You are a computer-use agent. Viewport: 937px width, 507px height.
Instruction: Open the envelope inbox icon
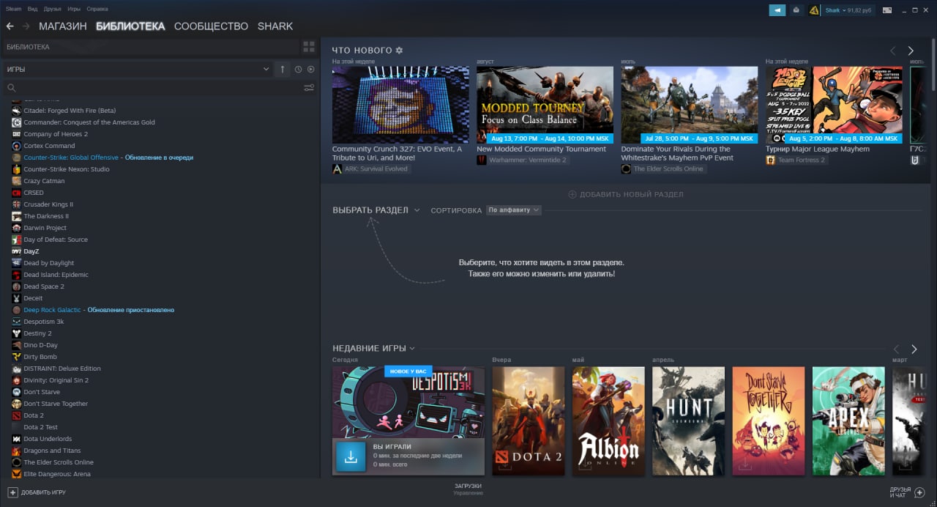(x=796, y=10)
